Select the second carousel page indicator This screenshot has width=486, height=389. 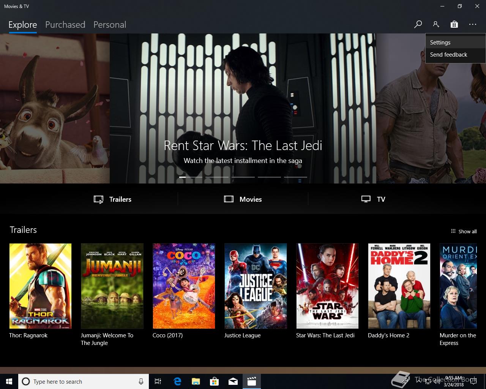click(217, 177)
